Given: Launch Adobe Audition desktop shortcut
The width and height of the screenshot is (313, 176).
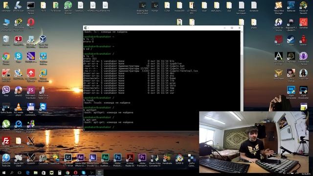Looking at the screenshot, I should pyautogui.click(x=105, y=160).
